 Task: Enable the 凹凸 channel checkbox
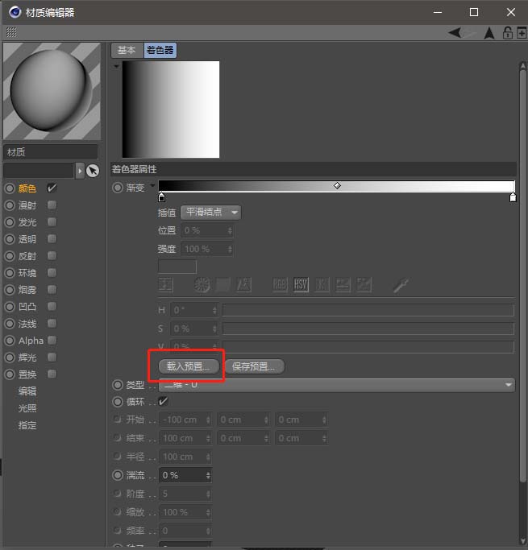[52, 306]
